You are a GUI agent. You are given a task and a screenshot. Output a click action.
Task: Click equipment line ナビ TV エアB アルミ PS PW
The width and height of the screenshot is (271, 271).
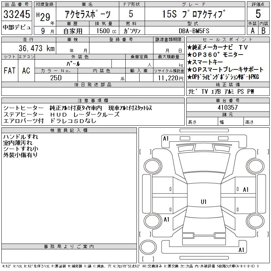(x=221, y=91)
